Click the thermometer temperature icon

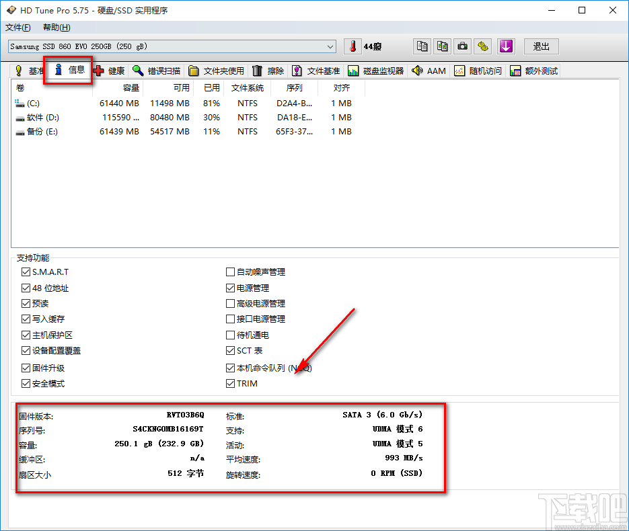[x=353, y=46]
